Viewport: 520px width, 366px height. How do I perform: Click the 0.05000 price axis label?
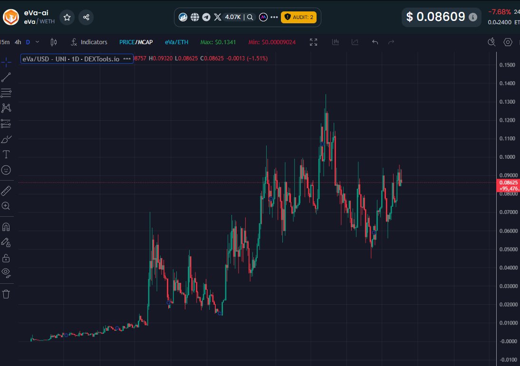[509, 249]
